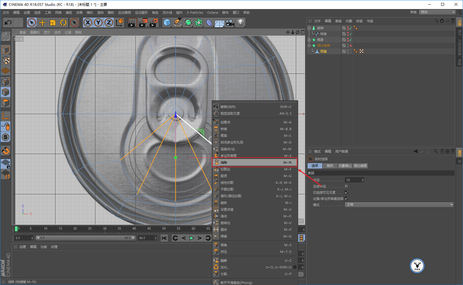
Task: Click the 半径 value field
Action: coord(353,180)
